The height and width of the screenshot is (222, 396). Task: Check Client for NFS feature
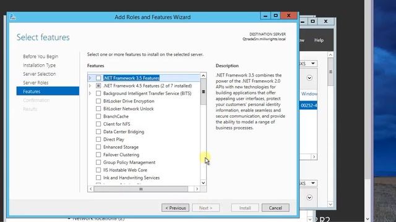tap(98, 124)
